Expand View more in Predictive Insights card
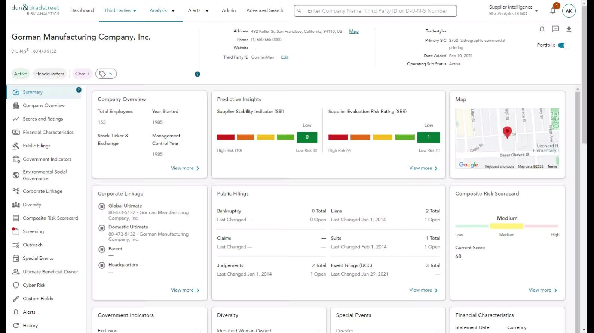Viewport: 594px width, 333px height. point(423,168)
